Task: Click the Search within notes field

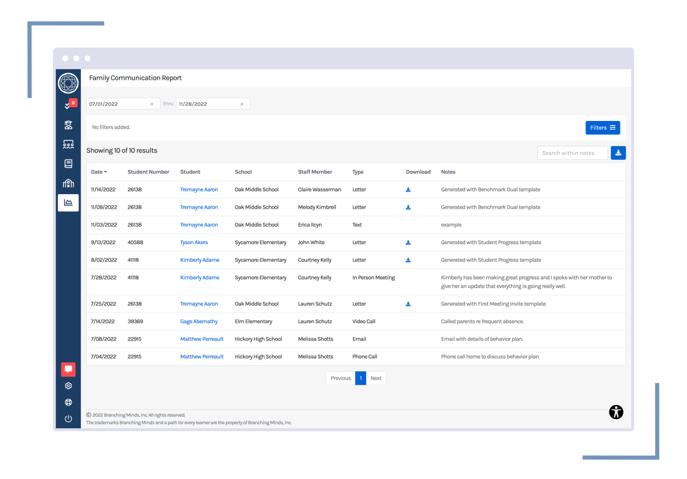Action: tap(572, 153)
